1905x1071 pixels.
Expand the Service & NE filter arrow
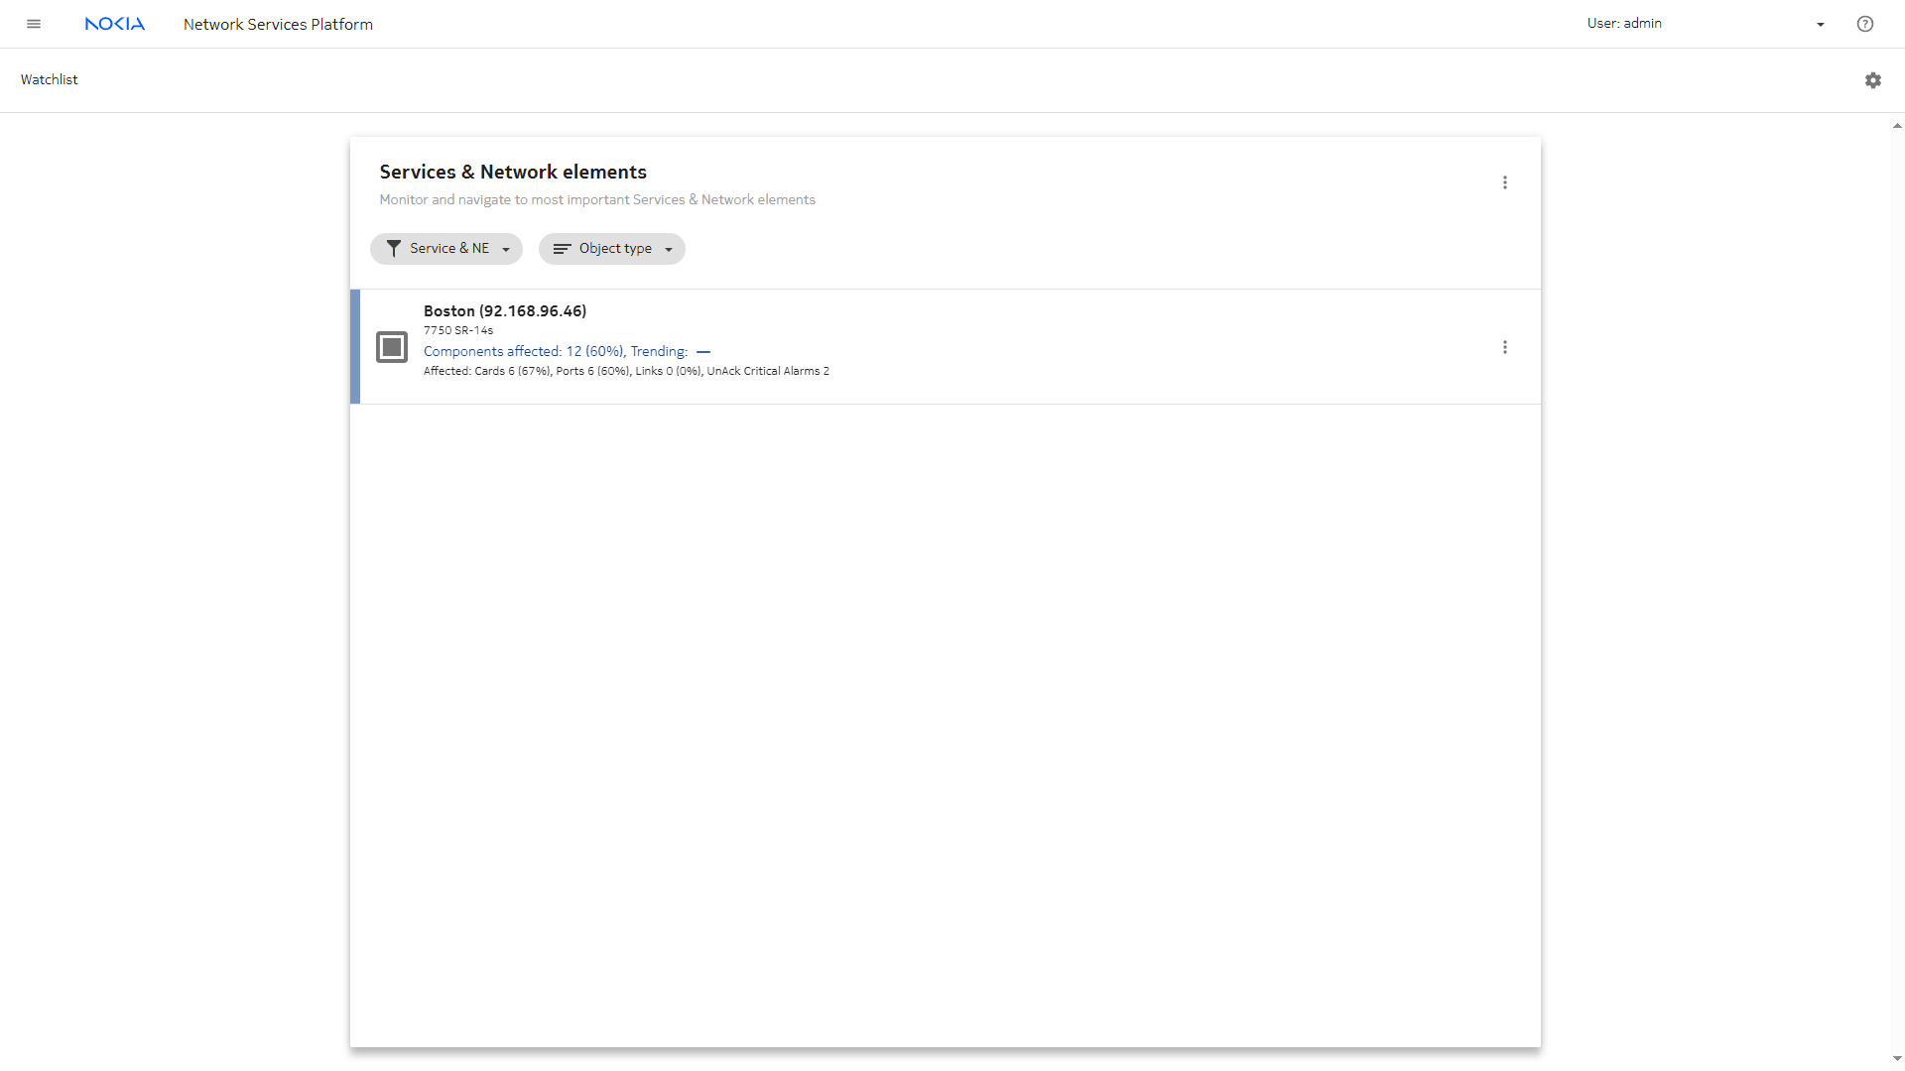tap(506, 250)
